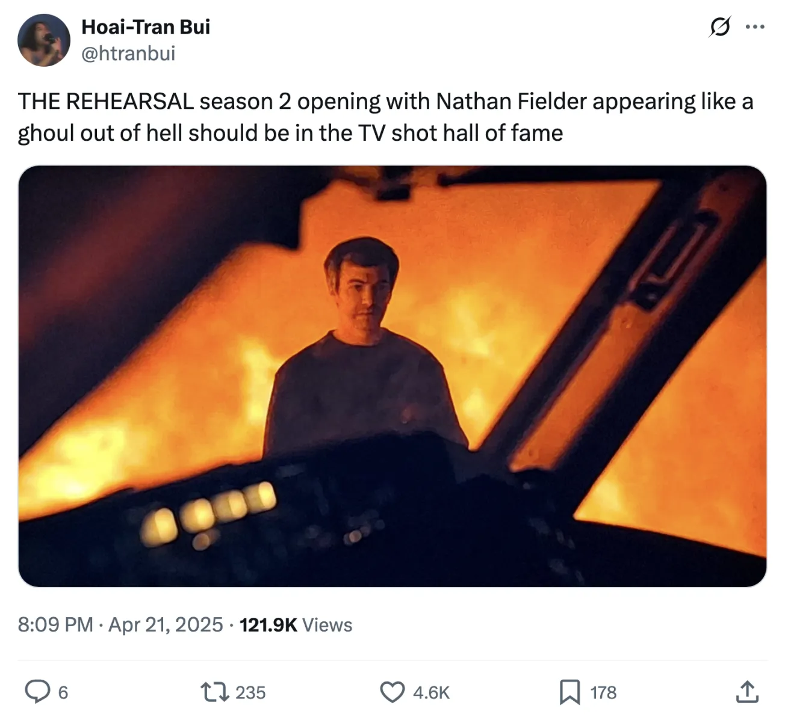Like the tweet with the heart icon
Viewport: 785px width, 720px height.
(x=392, y=692)
